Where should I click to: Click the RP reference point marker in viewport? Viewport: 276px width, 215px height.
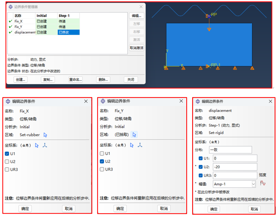pyautogui.click(x=209, y=16)
